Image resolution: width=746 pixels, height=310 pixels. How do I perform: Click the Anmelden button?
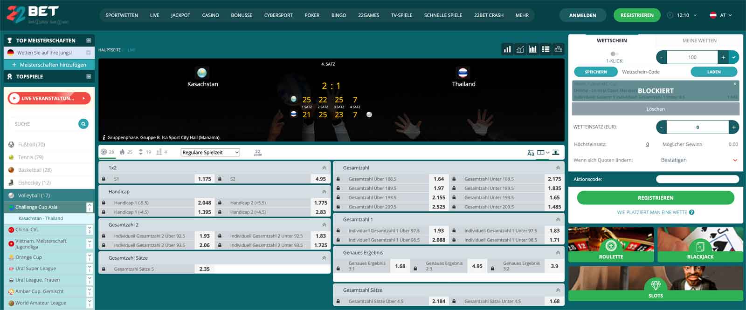coord(582,15)
